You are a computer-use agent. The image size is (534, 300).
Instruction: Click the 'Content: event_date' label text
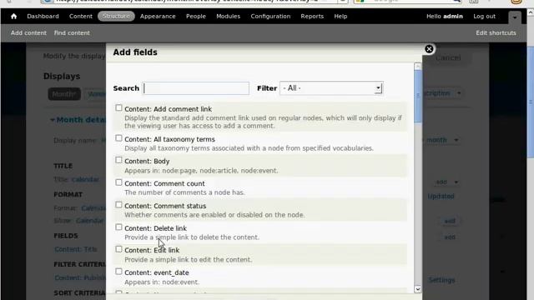[x=157, y=272]
